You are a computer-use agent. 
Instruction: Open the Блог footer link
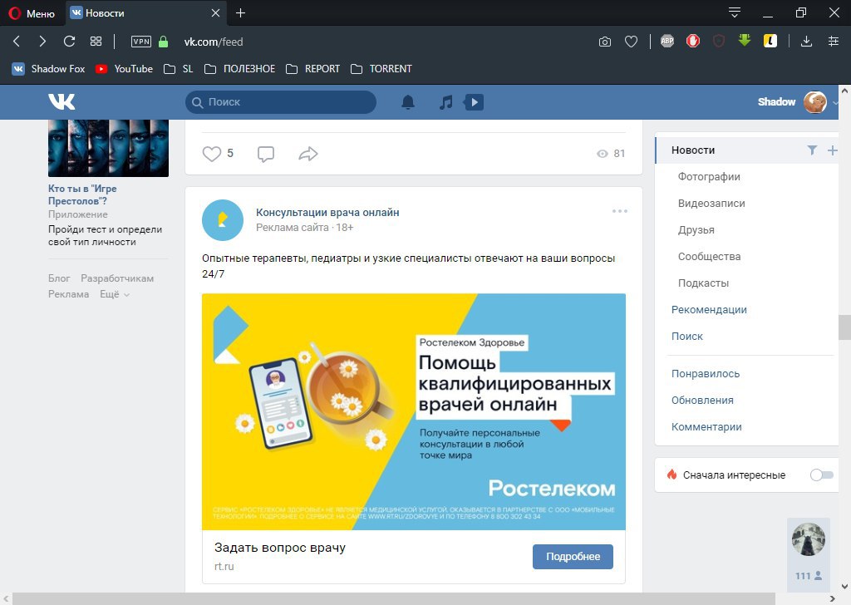(x=59, y=278)
